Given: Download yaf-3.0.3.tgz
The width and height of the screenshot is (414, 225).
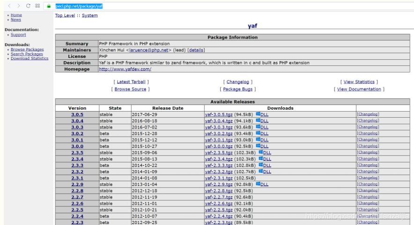Looking at the screenshot, I should (x=219, y=127).
